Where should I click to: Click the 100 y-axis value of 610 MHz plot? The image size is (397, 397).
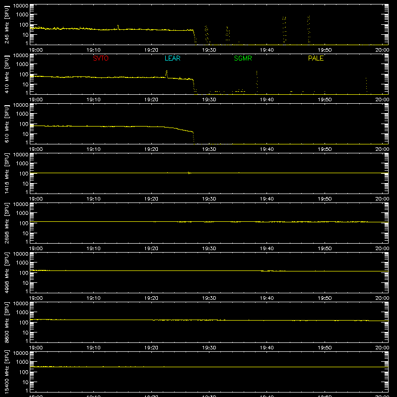pos(24,124)
